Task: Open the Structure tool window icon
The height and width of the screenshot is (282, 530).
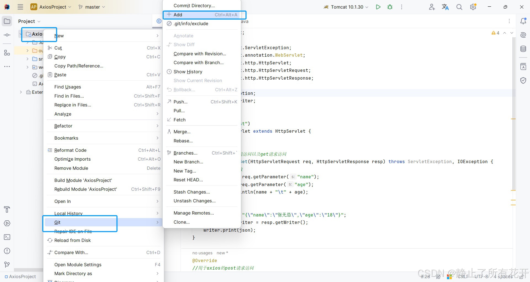Action: pyautogui.click(x=7, y=53)
